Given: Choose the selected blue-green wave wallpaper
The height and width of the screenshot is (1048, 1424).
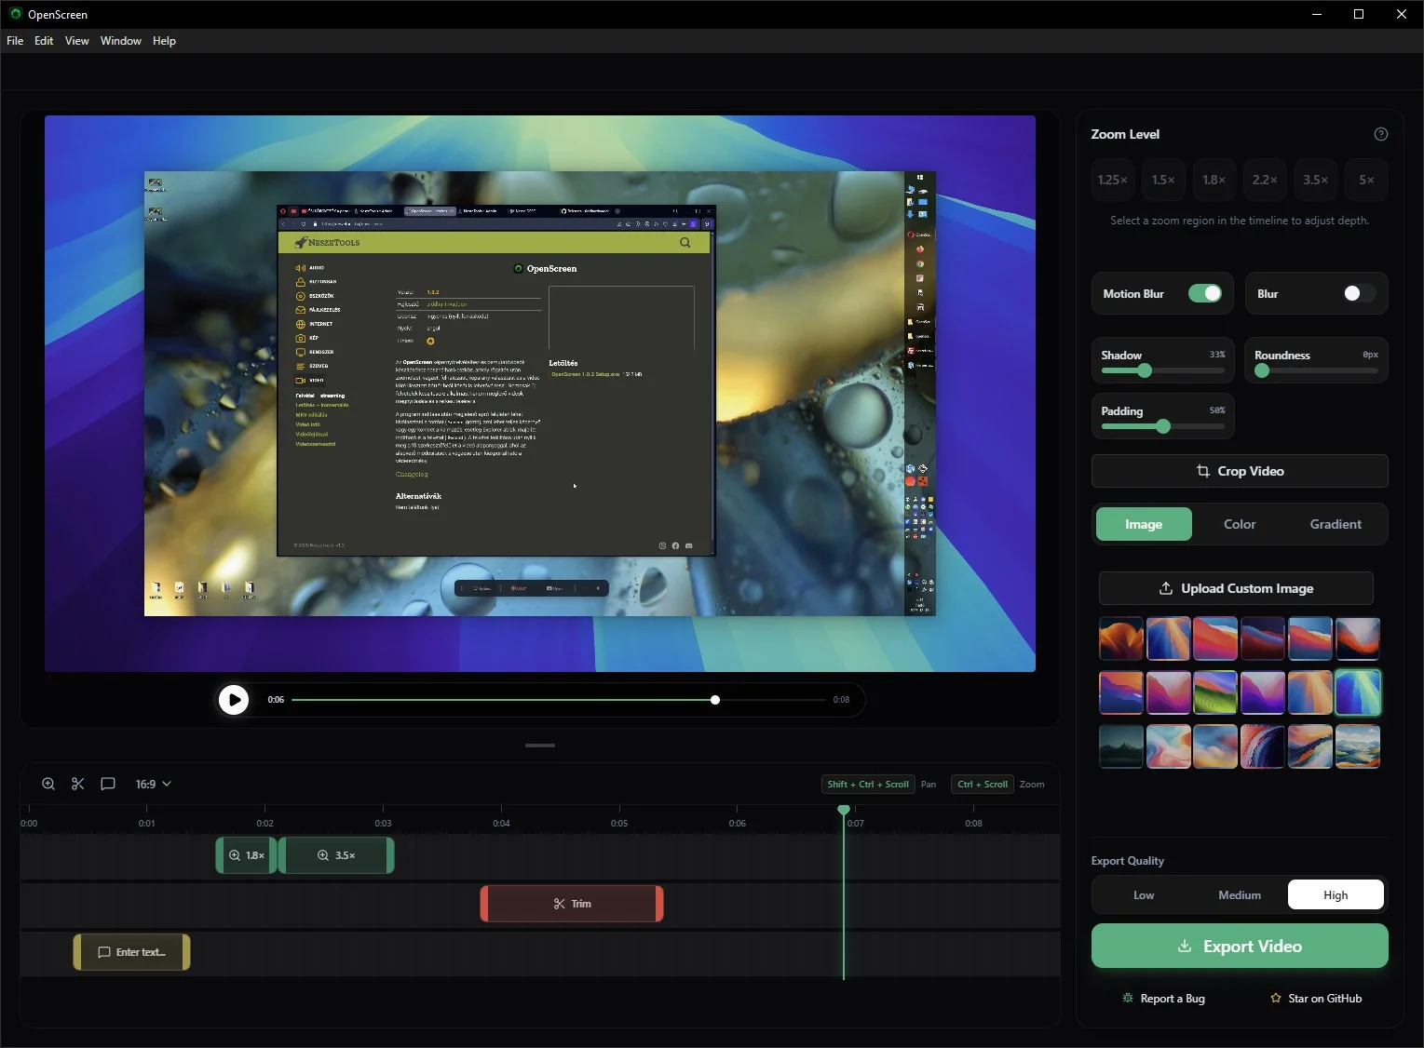Looking at the screenshot, I should tap(1358, 692).
